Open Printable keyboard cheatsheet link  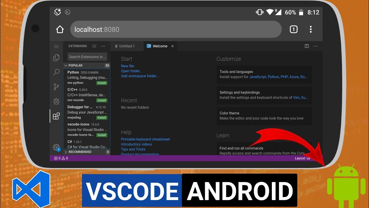coord(145,139)
